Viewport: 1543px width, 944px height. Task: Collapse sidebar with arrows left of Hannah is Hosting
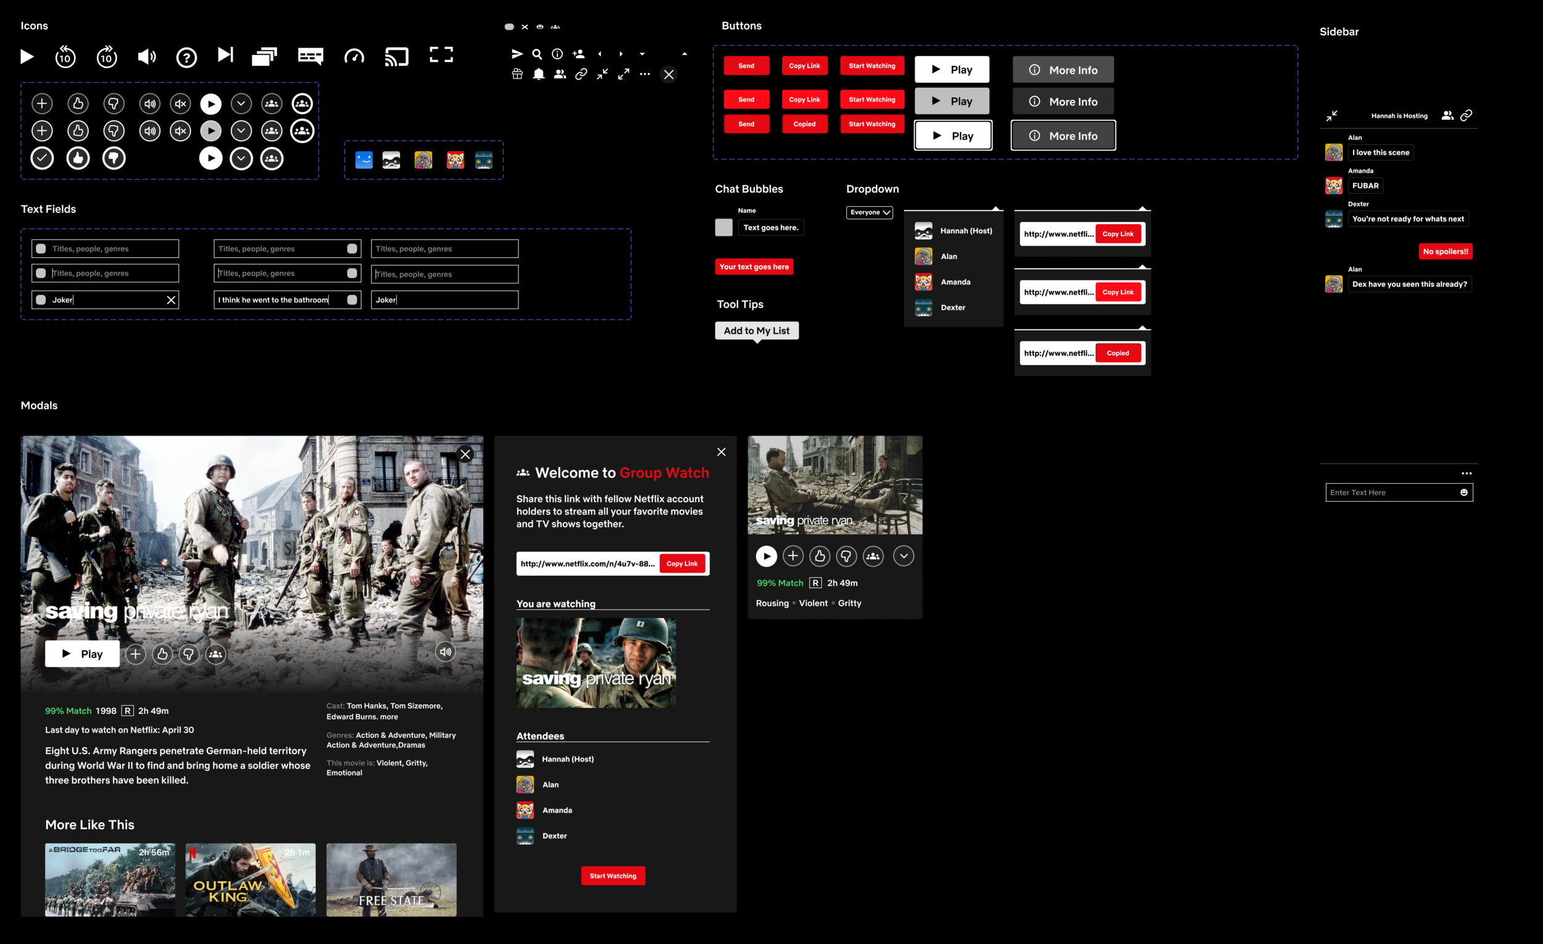coord(1332,115)
